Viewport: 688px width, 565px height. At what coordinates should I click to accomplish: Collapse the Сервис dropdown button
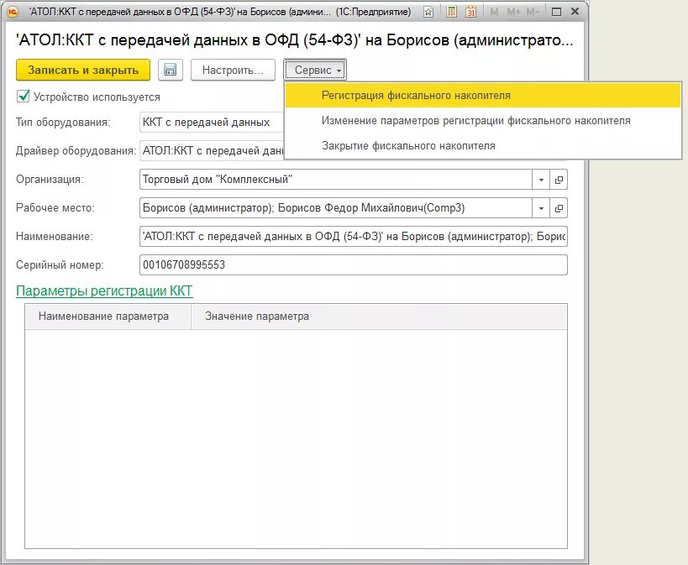pyautogui.click(x=315, y=71)
